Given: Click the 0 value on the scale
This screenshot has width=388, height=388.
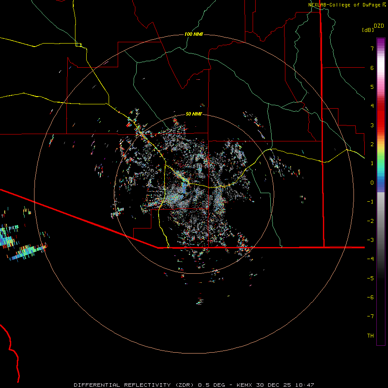Looking at the screenshot, I should tap(372, 183).
